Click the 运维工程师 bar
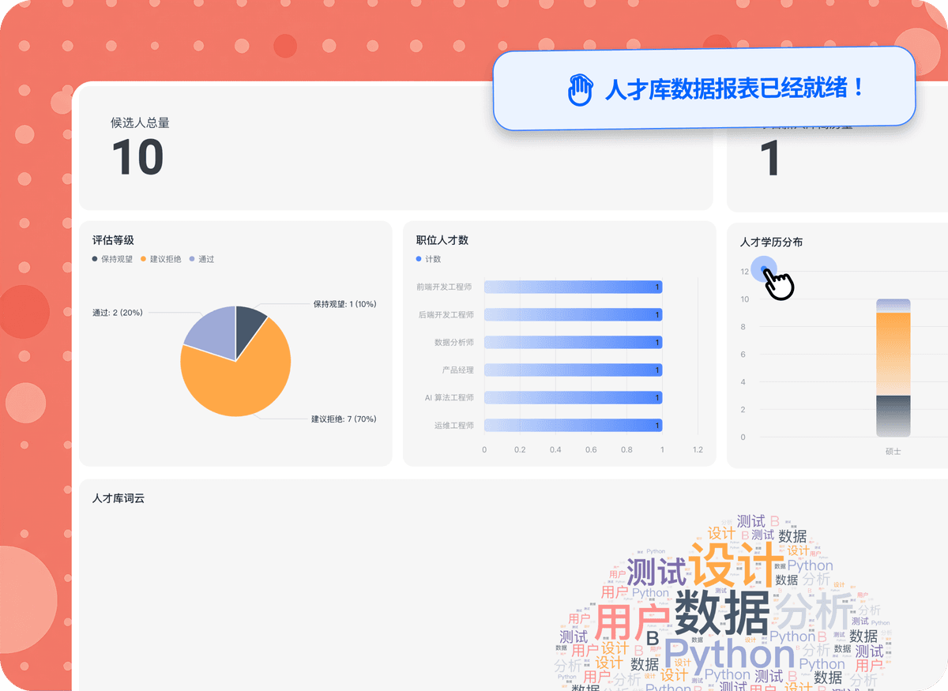948x691 pixels. (573, 425)
